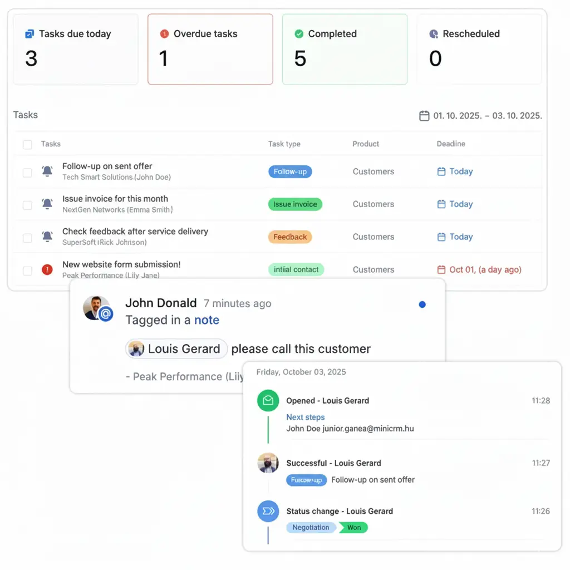This screenshot has width=570, height=570.
Task: Open the Task type column filter
Action: [x=284, y=144]
